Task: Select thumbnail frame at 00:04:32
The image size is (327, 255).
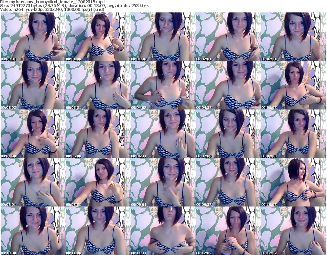Action: pyautogui.click(x=228, y=85)
